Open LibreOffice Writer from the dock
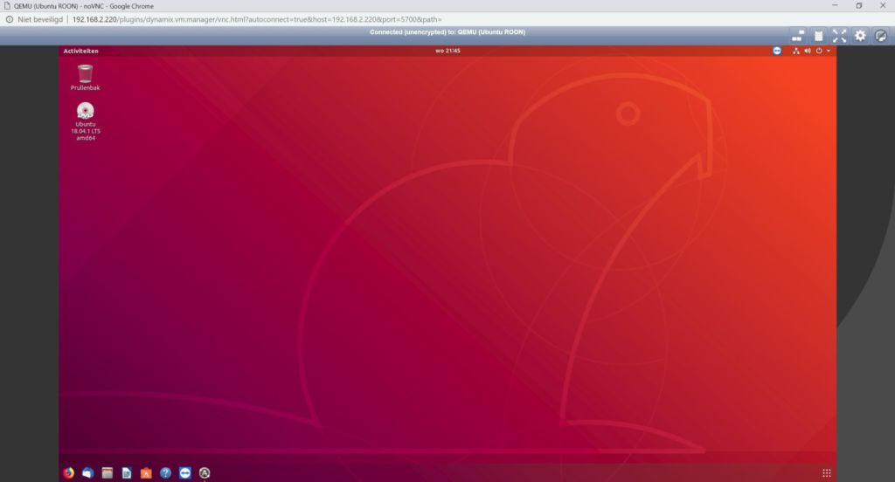The width and height of the screenshot is (895, 482). coord(127,473)
